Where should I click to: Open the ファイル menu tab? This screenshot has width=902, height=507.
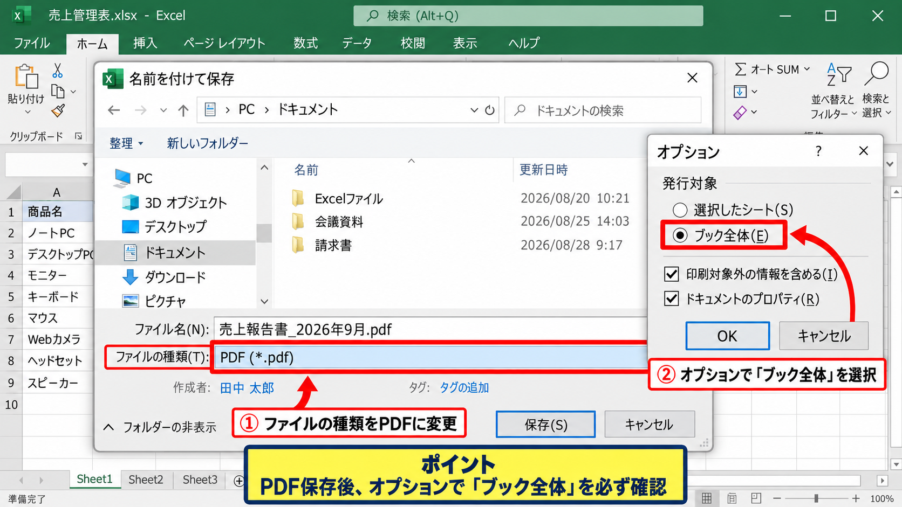click(32, 43)
